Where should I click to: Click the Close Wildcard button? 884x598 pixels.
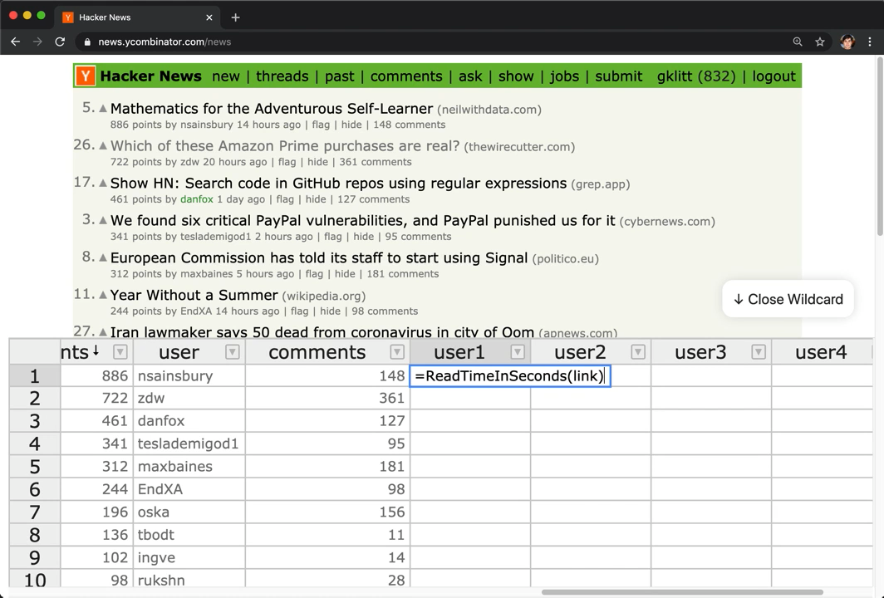pyautogui.click(x=788, y=299)
